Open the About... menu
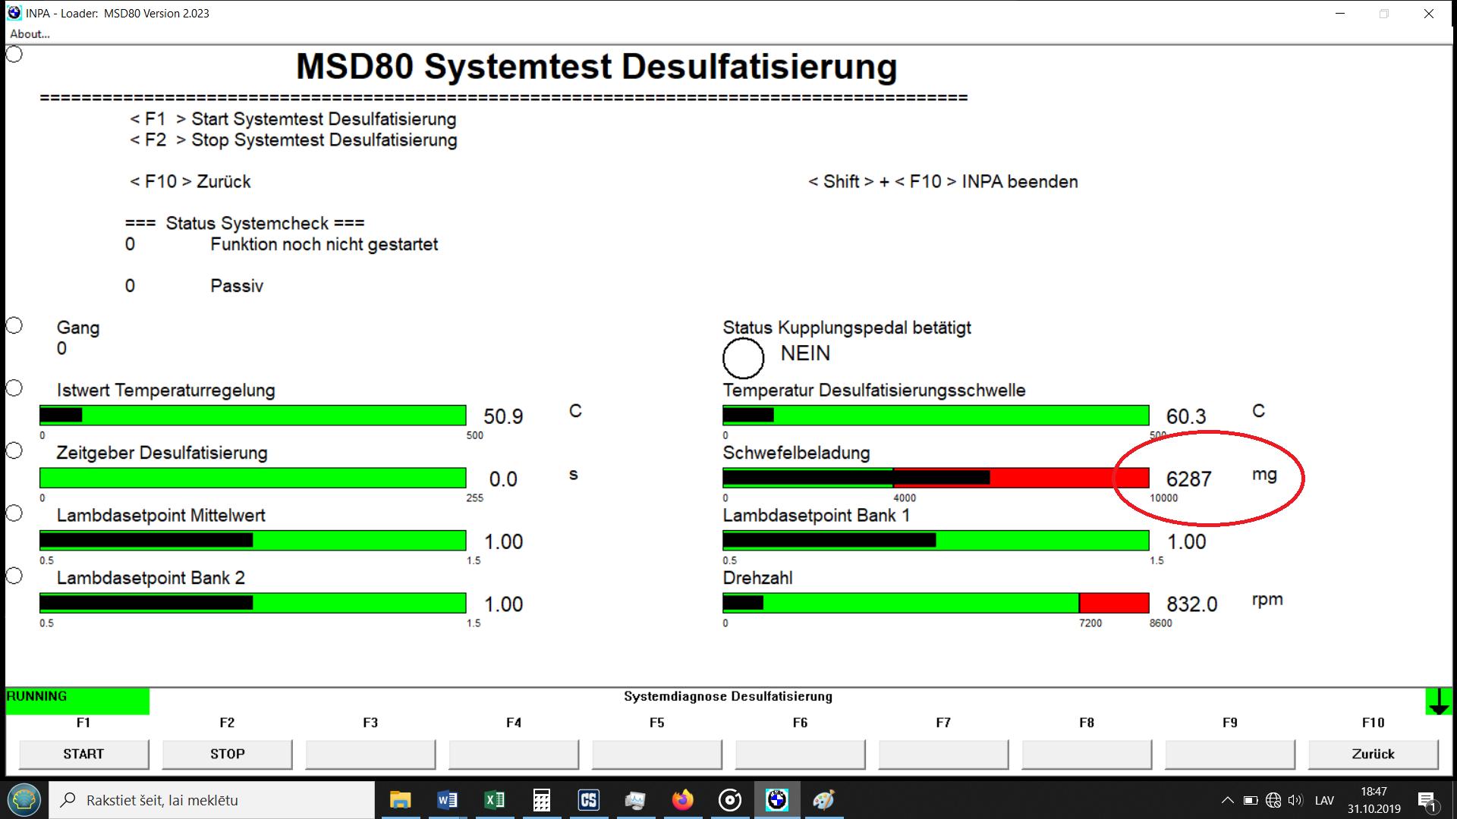This screenshot has width=1457, height=819. click(30, 34)
